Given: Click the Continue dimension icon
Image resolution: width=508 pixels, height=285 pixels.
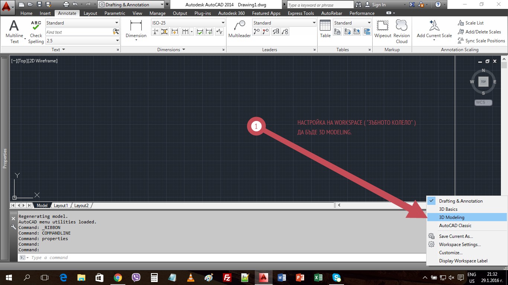Looking at the screenshot, I should pos(185,32).
